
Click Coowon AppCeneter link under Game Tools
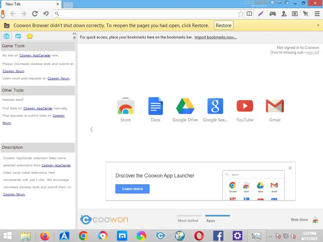pyautogui.click(x=35, y=55)
